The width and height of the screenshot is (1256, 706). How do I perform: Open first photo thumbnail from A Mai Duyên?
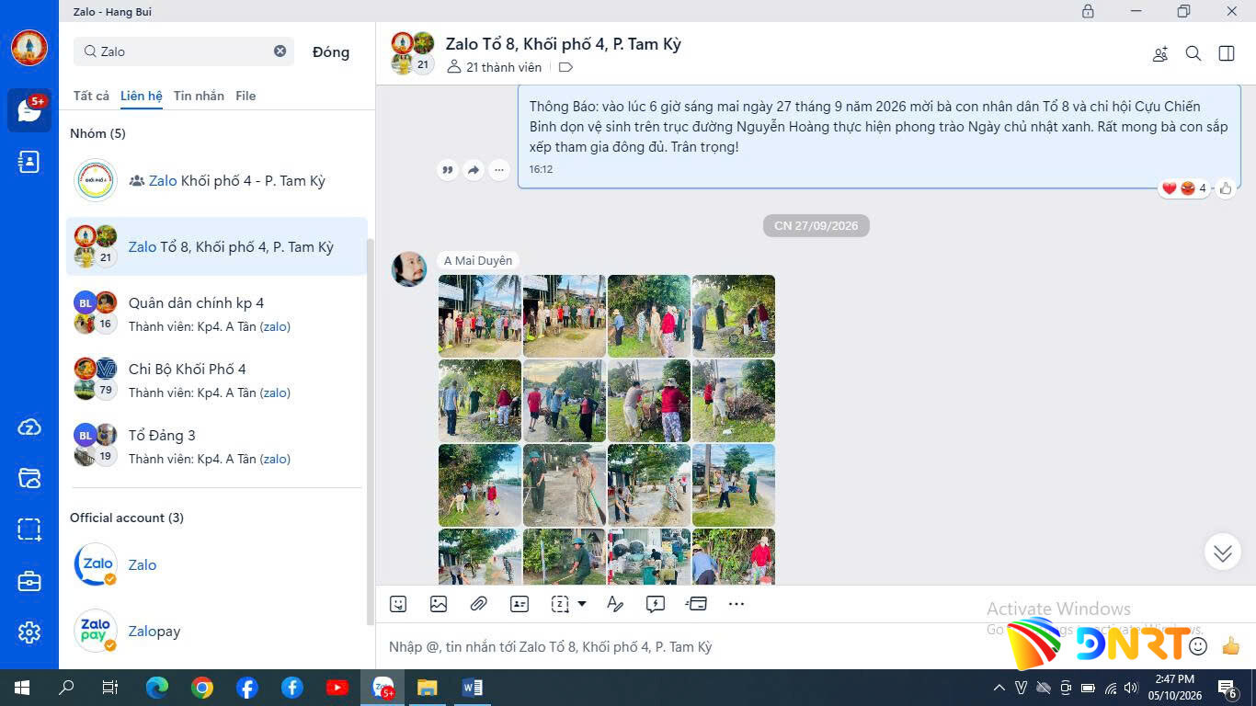(x=479, y=316)
